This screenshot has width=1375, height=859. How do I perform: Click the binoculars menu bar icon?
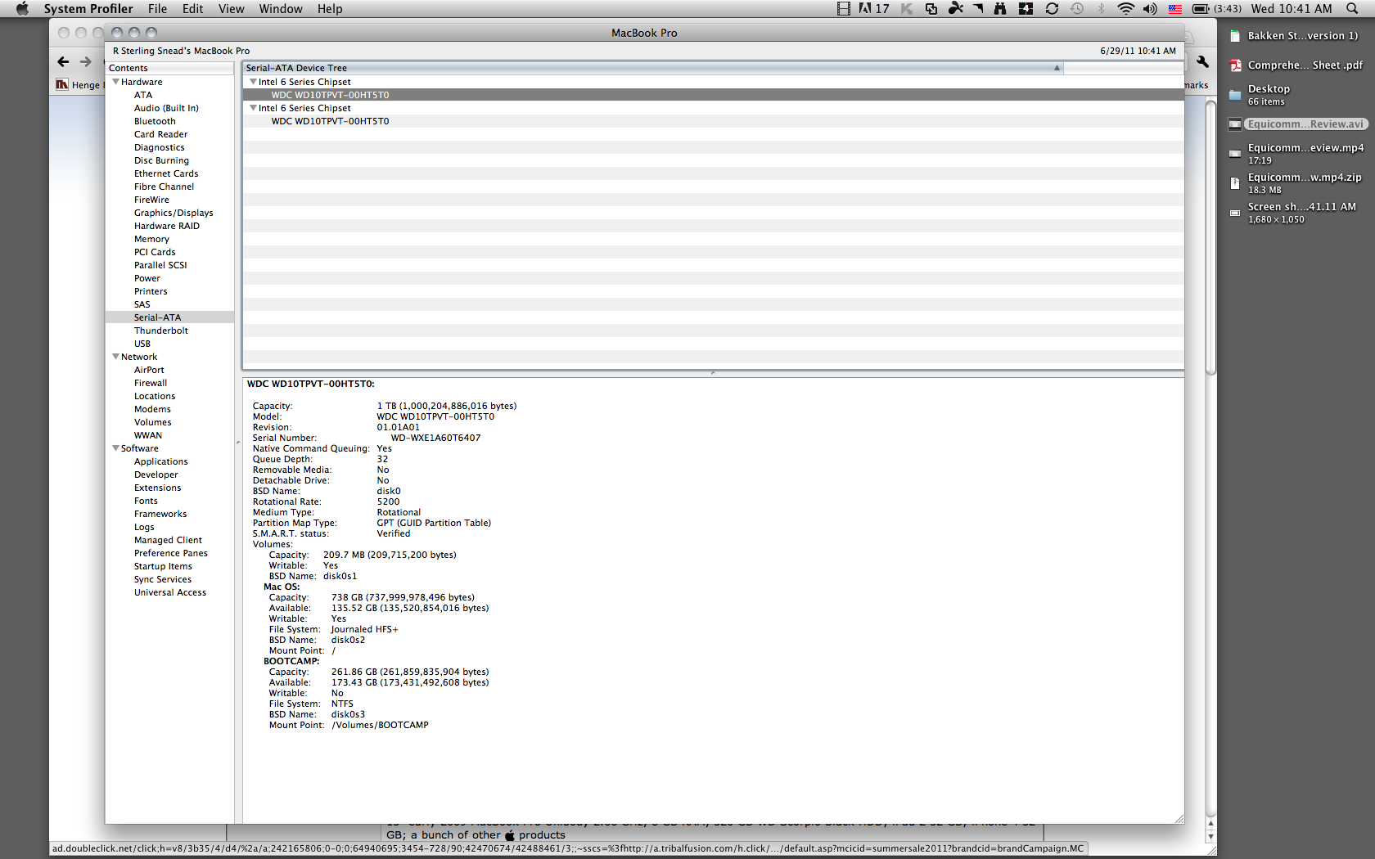pyautogui.click(x=1000, y=8)
